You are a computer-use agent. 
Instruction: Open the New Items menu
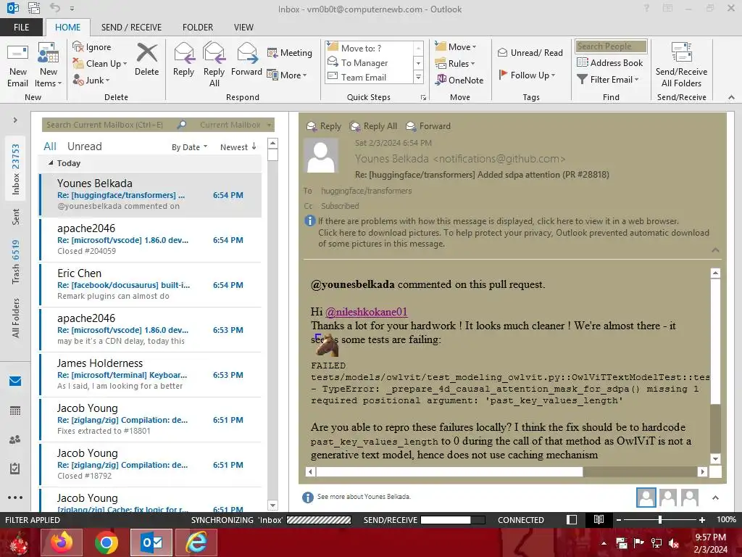point(49,65)
